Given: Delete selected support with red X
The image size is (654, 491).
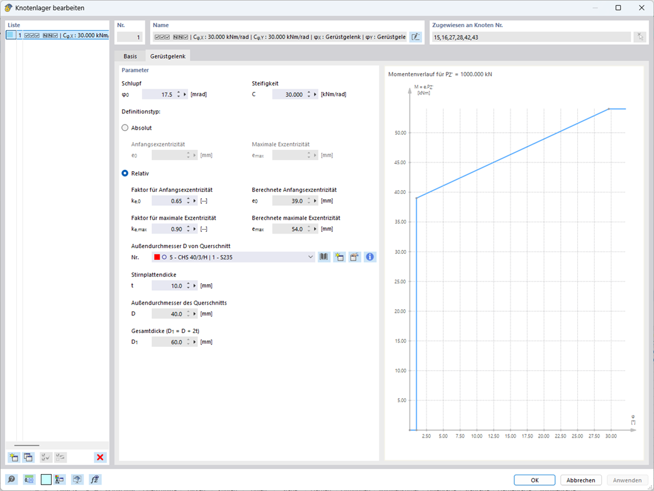Looking at the screenshot, I should click(100, 457).
